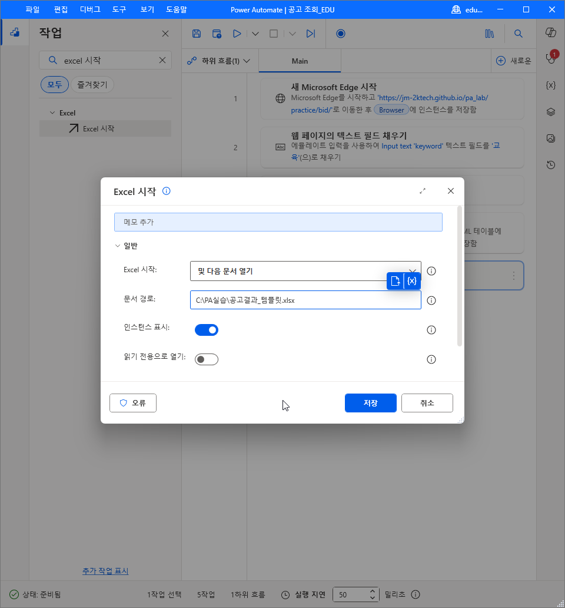The image size is (565, 608).
Task: Click info icon for 문서 경로
Action: (x=431, y=300)
